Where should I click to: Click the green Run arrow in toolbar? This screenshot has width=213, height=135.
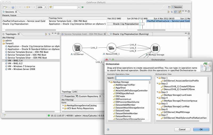(x=83, y=7)
